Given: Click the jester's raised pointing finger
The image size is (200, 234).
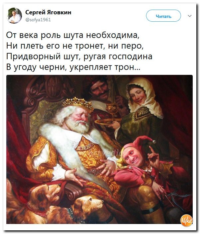Looking at the screenshot, I should (x=151, y=150).
